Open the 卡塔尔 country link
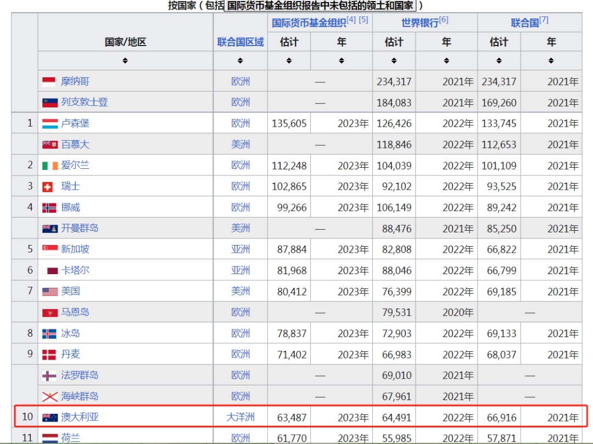Image resolution: width=593 pixels, height=444 pixels. point(75,270)
